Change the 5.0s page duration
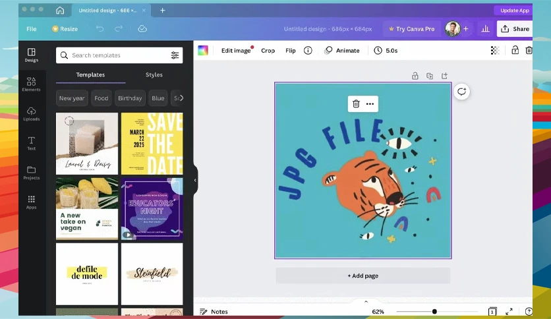The width and height of the screenshot is (551, 319). (x=386, y=51)
